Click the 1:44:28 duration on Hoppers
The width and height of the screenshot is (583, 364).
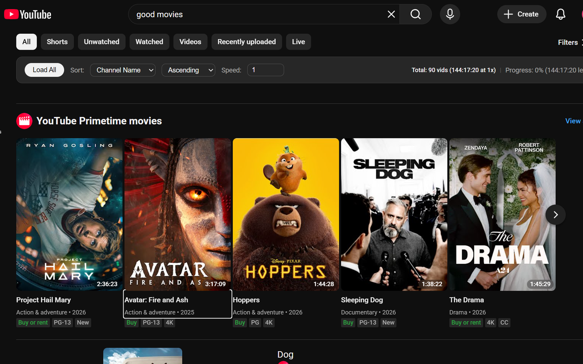pos(324,284)
